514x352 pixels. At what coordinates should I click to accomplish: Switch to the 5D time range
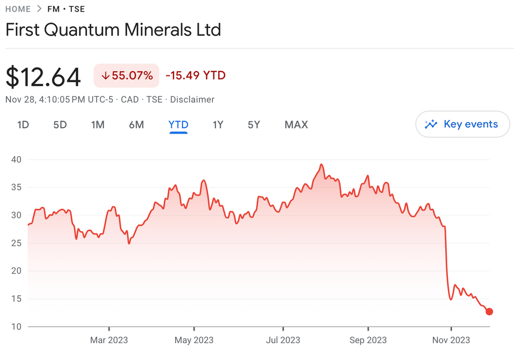[x=60, y=125]
